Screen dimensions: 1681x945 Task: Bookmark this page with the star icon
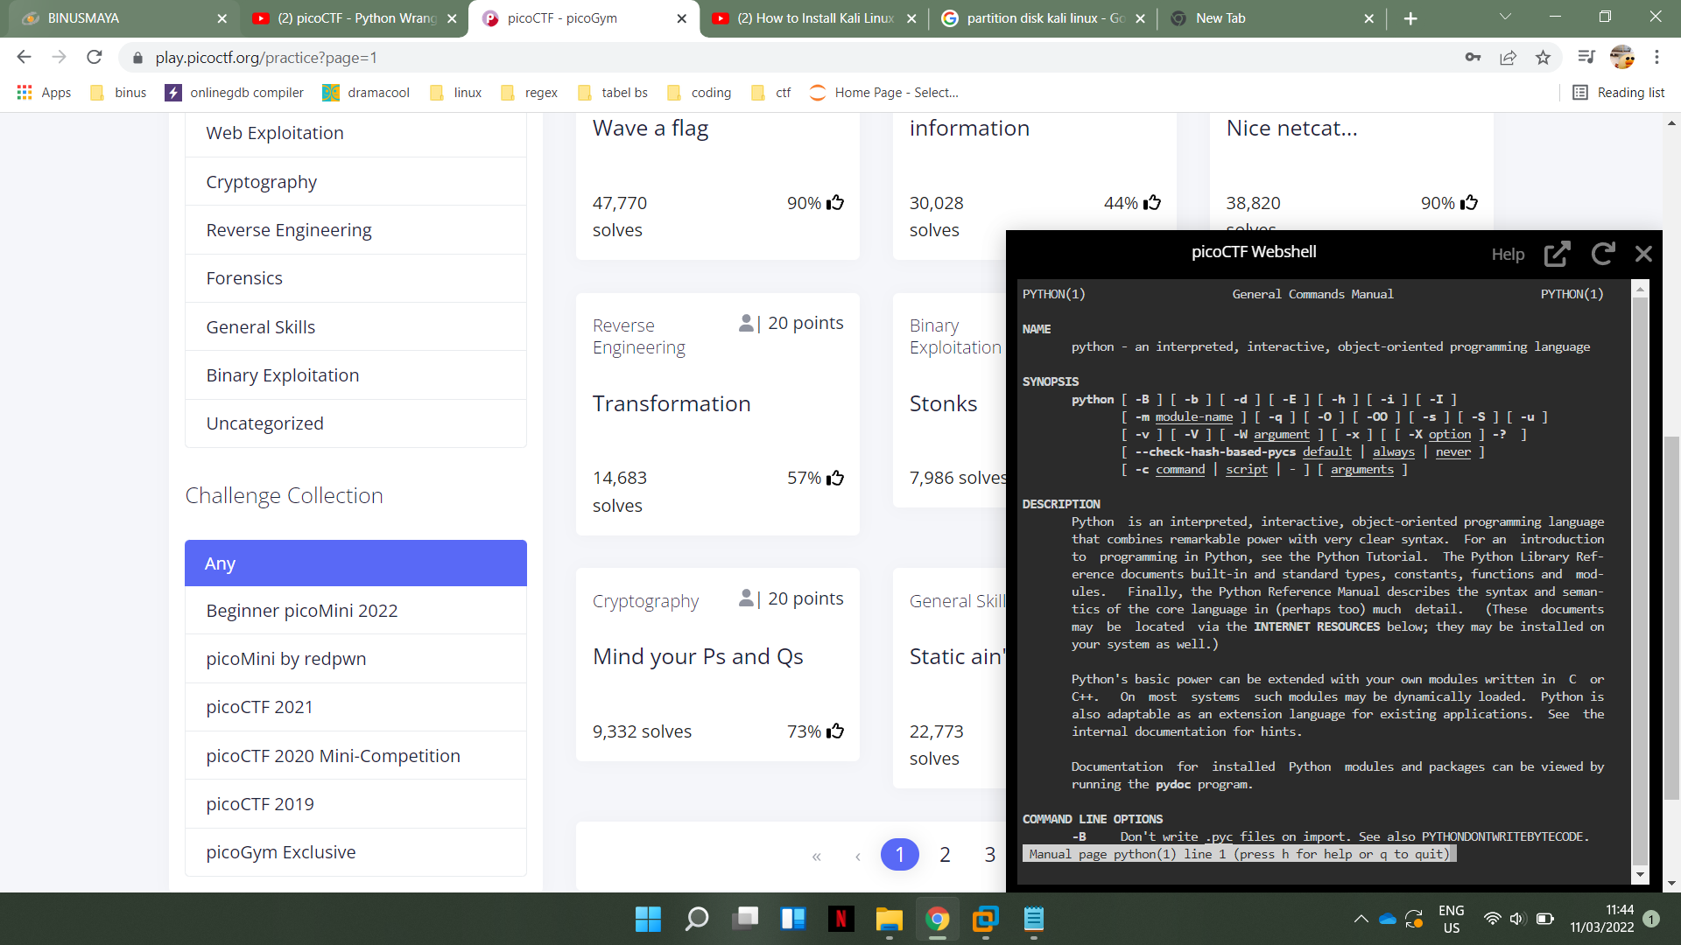click(1543, 58)
